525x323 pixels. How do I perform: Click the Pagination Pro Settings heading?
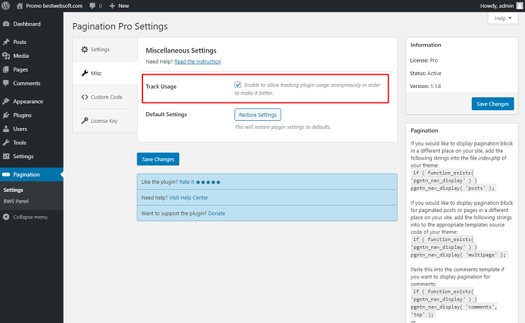(120, 26)
